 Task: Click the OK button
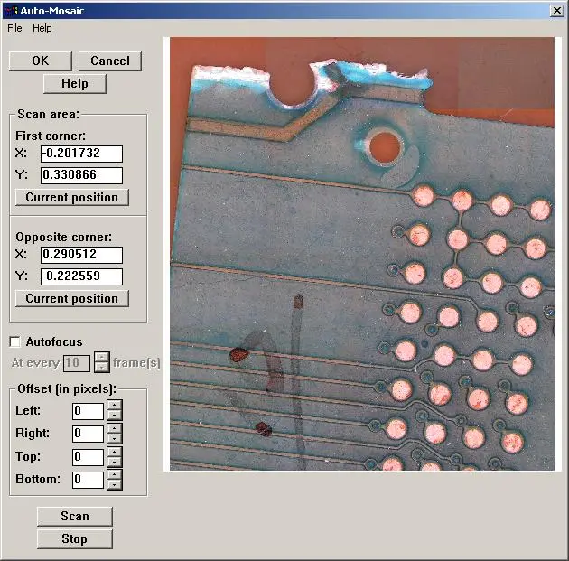tap(41, 61)
